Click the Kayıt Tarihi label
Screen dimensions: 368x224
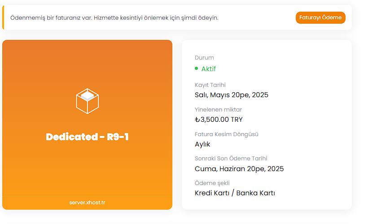pyautogui.click(x=210, y=85)
